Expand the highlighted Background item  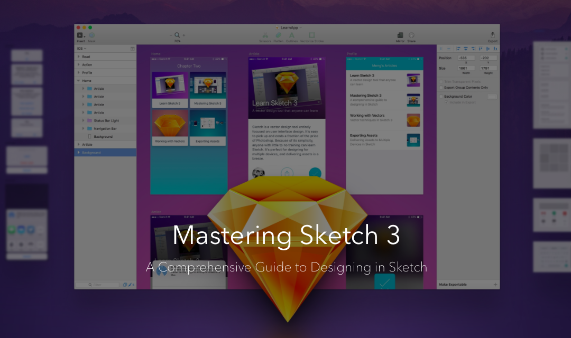click(78, 153)
